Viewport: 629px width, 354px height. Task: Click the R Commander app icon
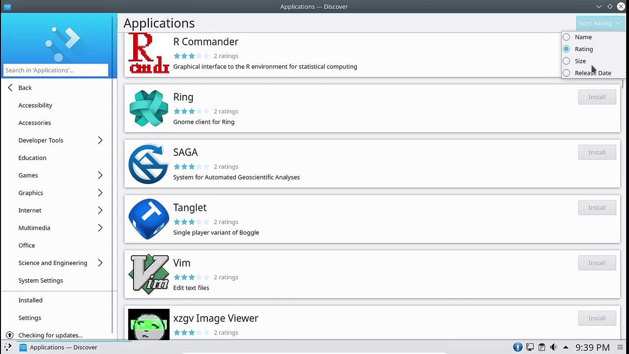pyautogui.click(x=148, y=53)
